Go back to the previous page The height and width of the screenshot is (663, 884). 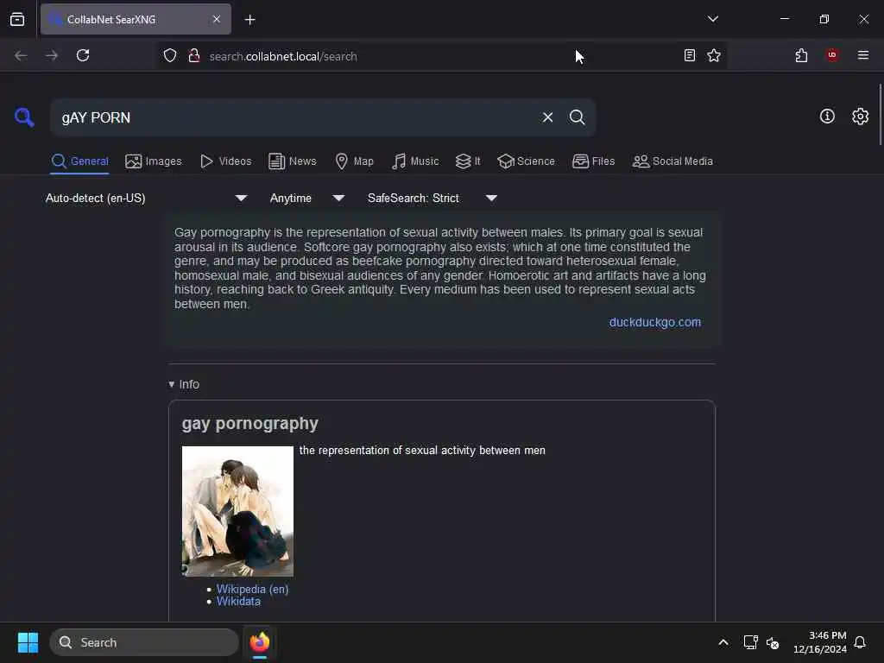[x=21, y=55]
